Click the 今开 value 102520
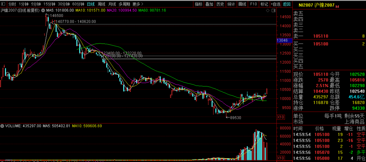 click(357, 75)
